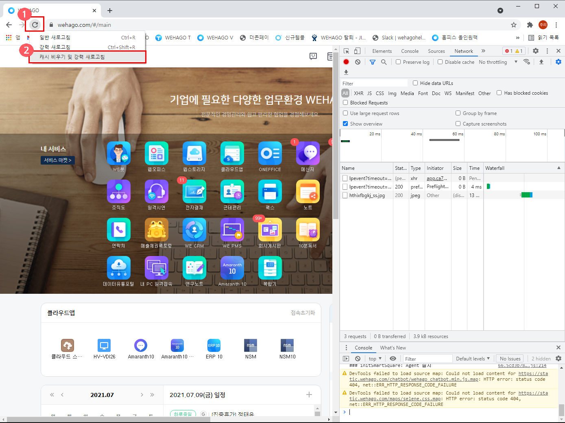
Task: Select 캐시 비우기 및 강력 새로고침 menu item
Action: 72,57
